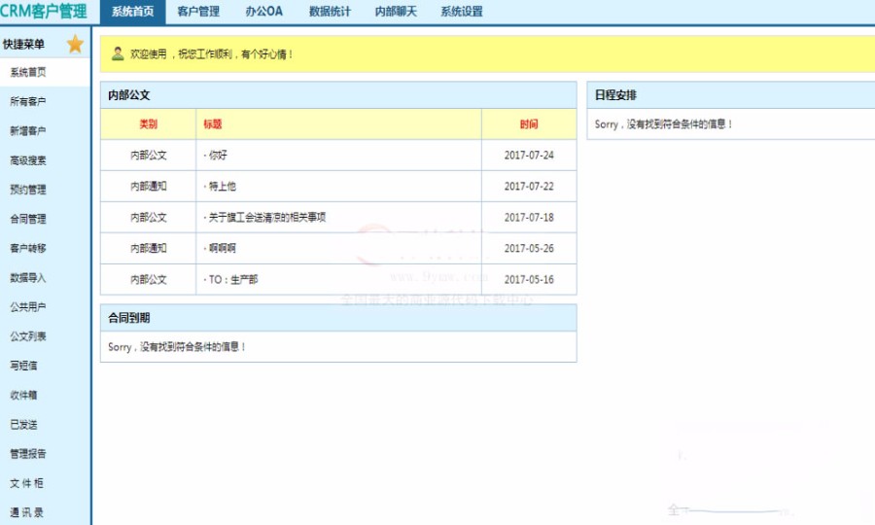Go to the 数据统计 tab
Screen dimensions: 875x525
coord(330,12)
